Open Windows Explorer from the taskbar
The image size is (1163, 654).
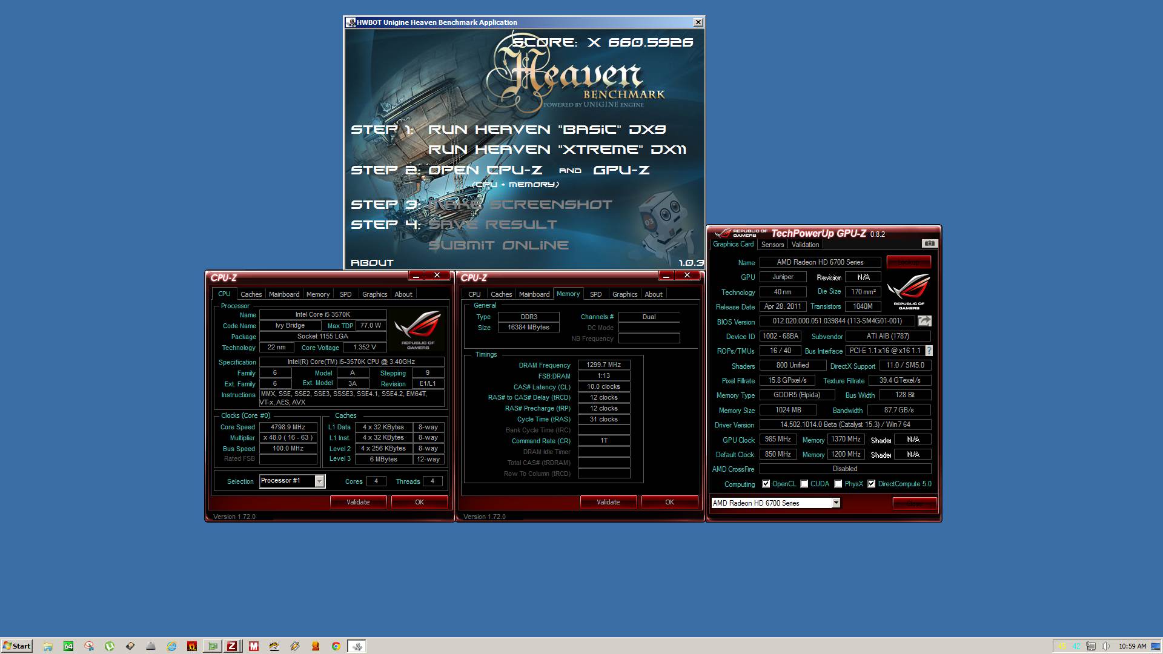click(48, 646)
